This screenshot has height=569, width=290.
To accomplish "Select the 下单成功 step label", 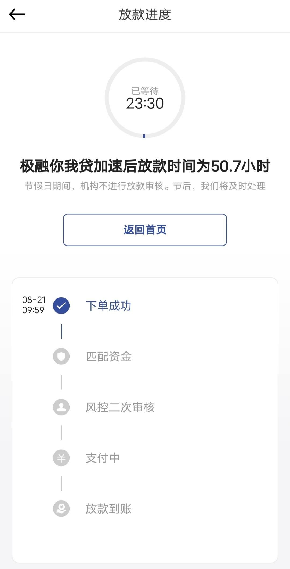I will [x=108, y=306].
